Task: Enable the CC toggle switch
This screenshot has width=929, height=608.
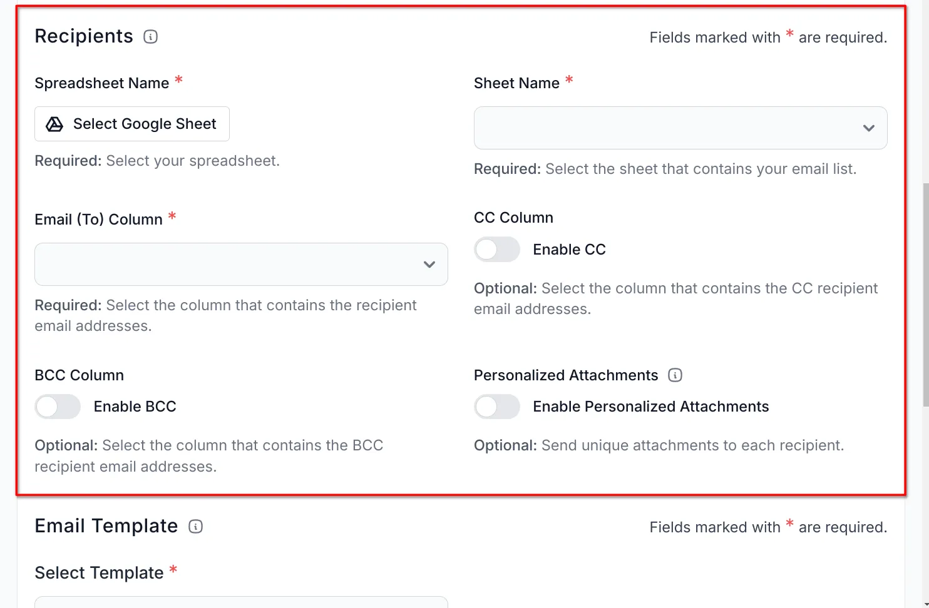Action: pyautogui.click(x=496, y=250)
